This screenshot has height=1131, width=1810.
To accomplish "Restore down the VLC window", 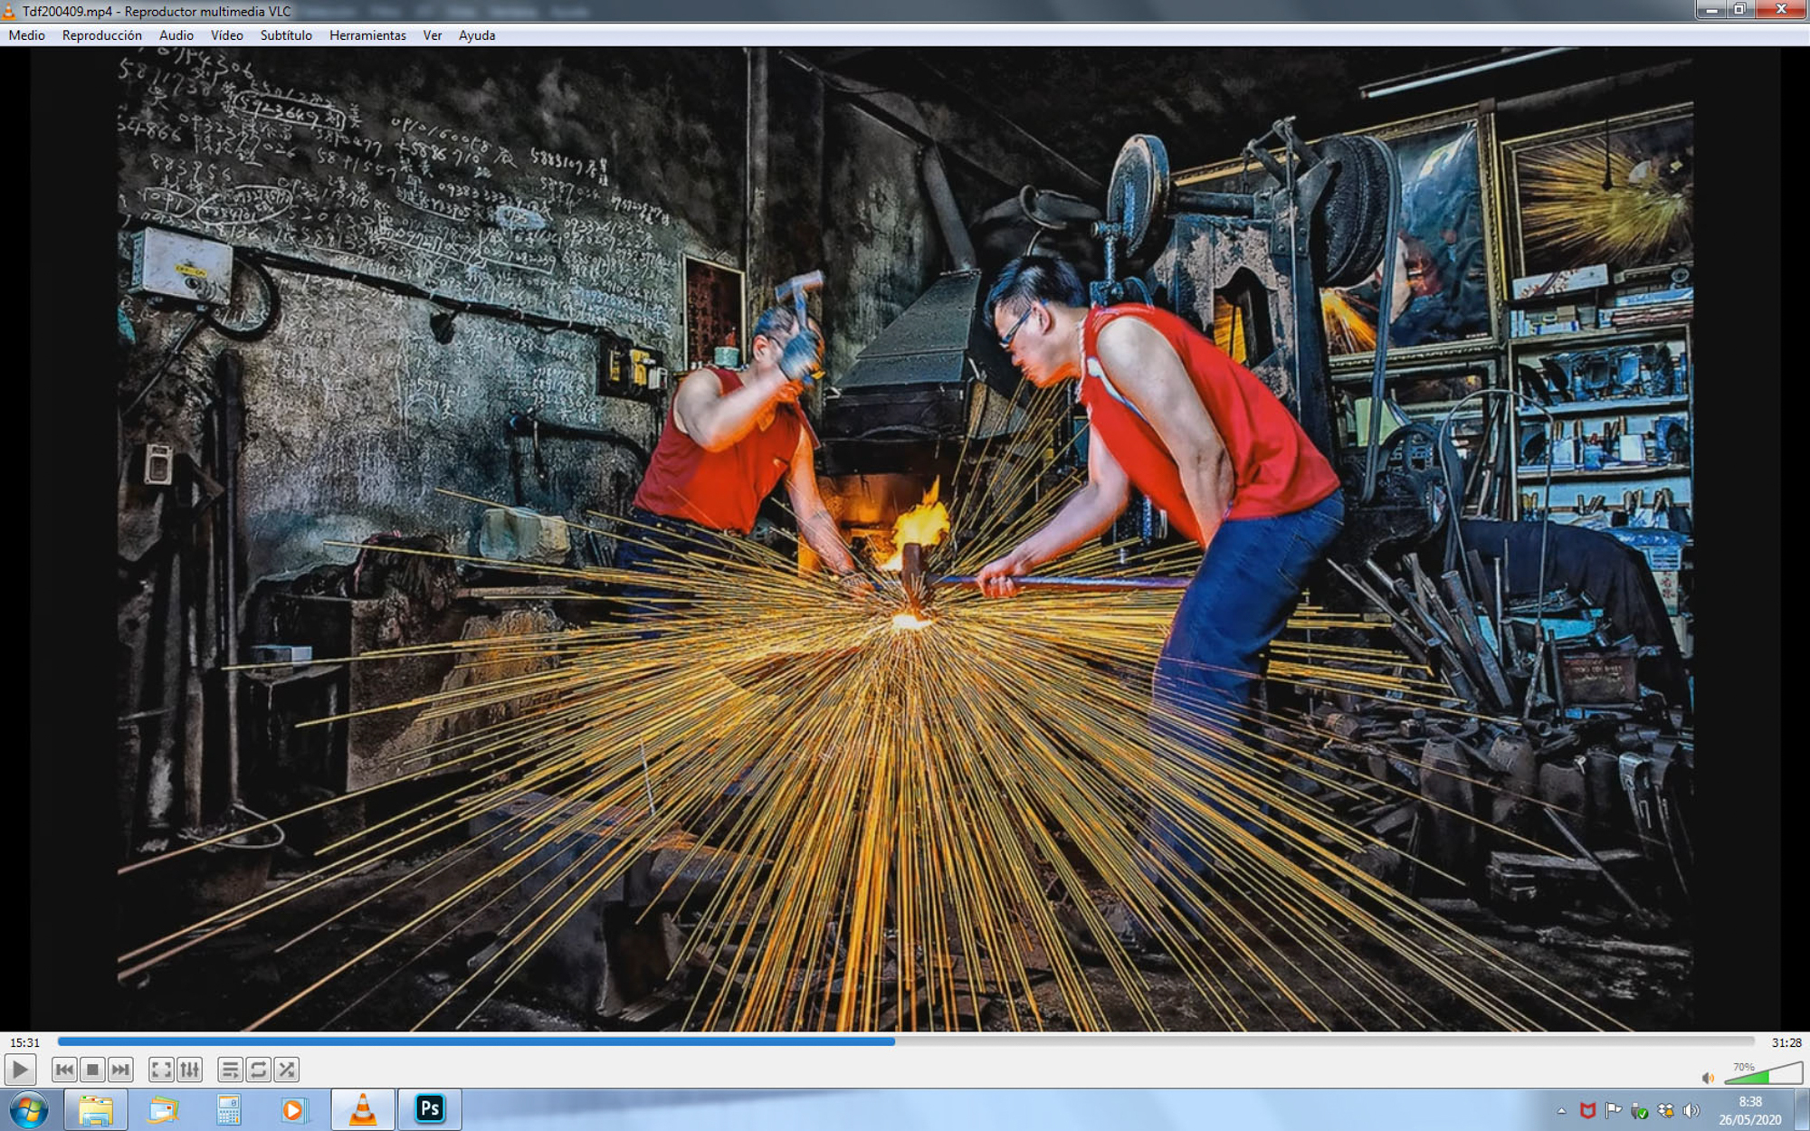I will [1740, 10].
